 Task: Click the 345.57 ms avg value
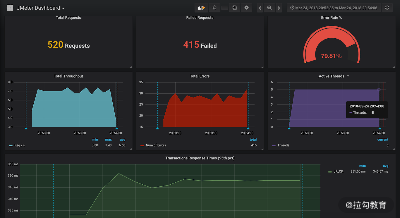pos(381,171)
